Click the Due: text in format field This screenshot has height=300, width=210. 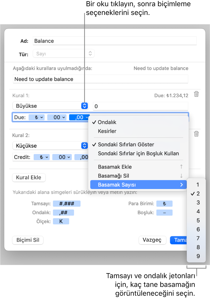coord(20,117)
